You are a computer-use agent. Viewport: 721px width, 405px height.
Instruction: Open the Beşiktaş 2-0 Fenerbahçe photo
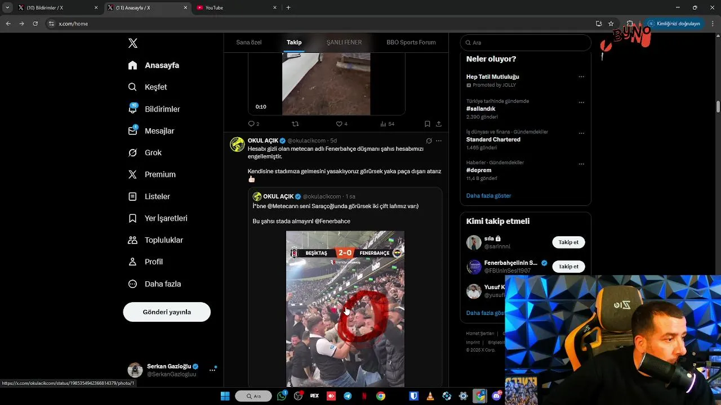pos(345,309)
